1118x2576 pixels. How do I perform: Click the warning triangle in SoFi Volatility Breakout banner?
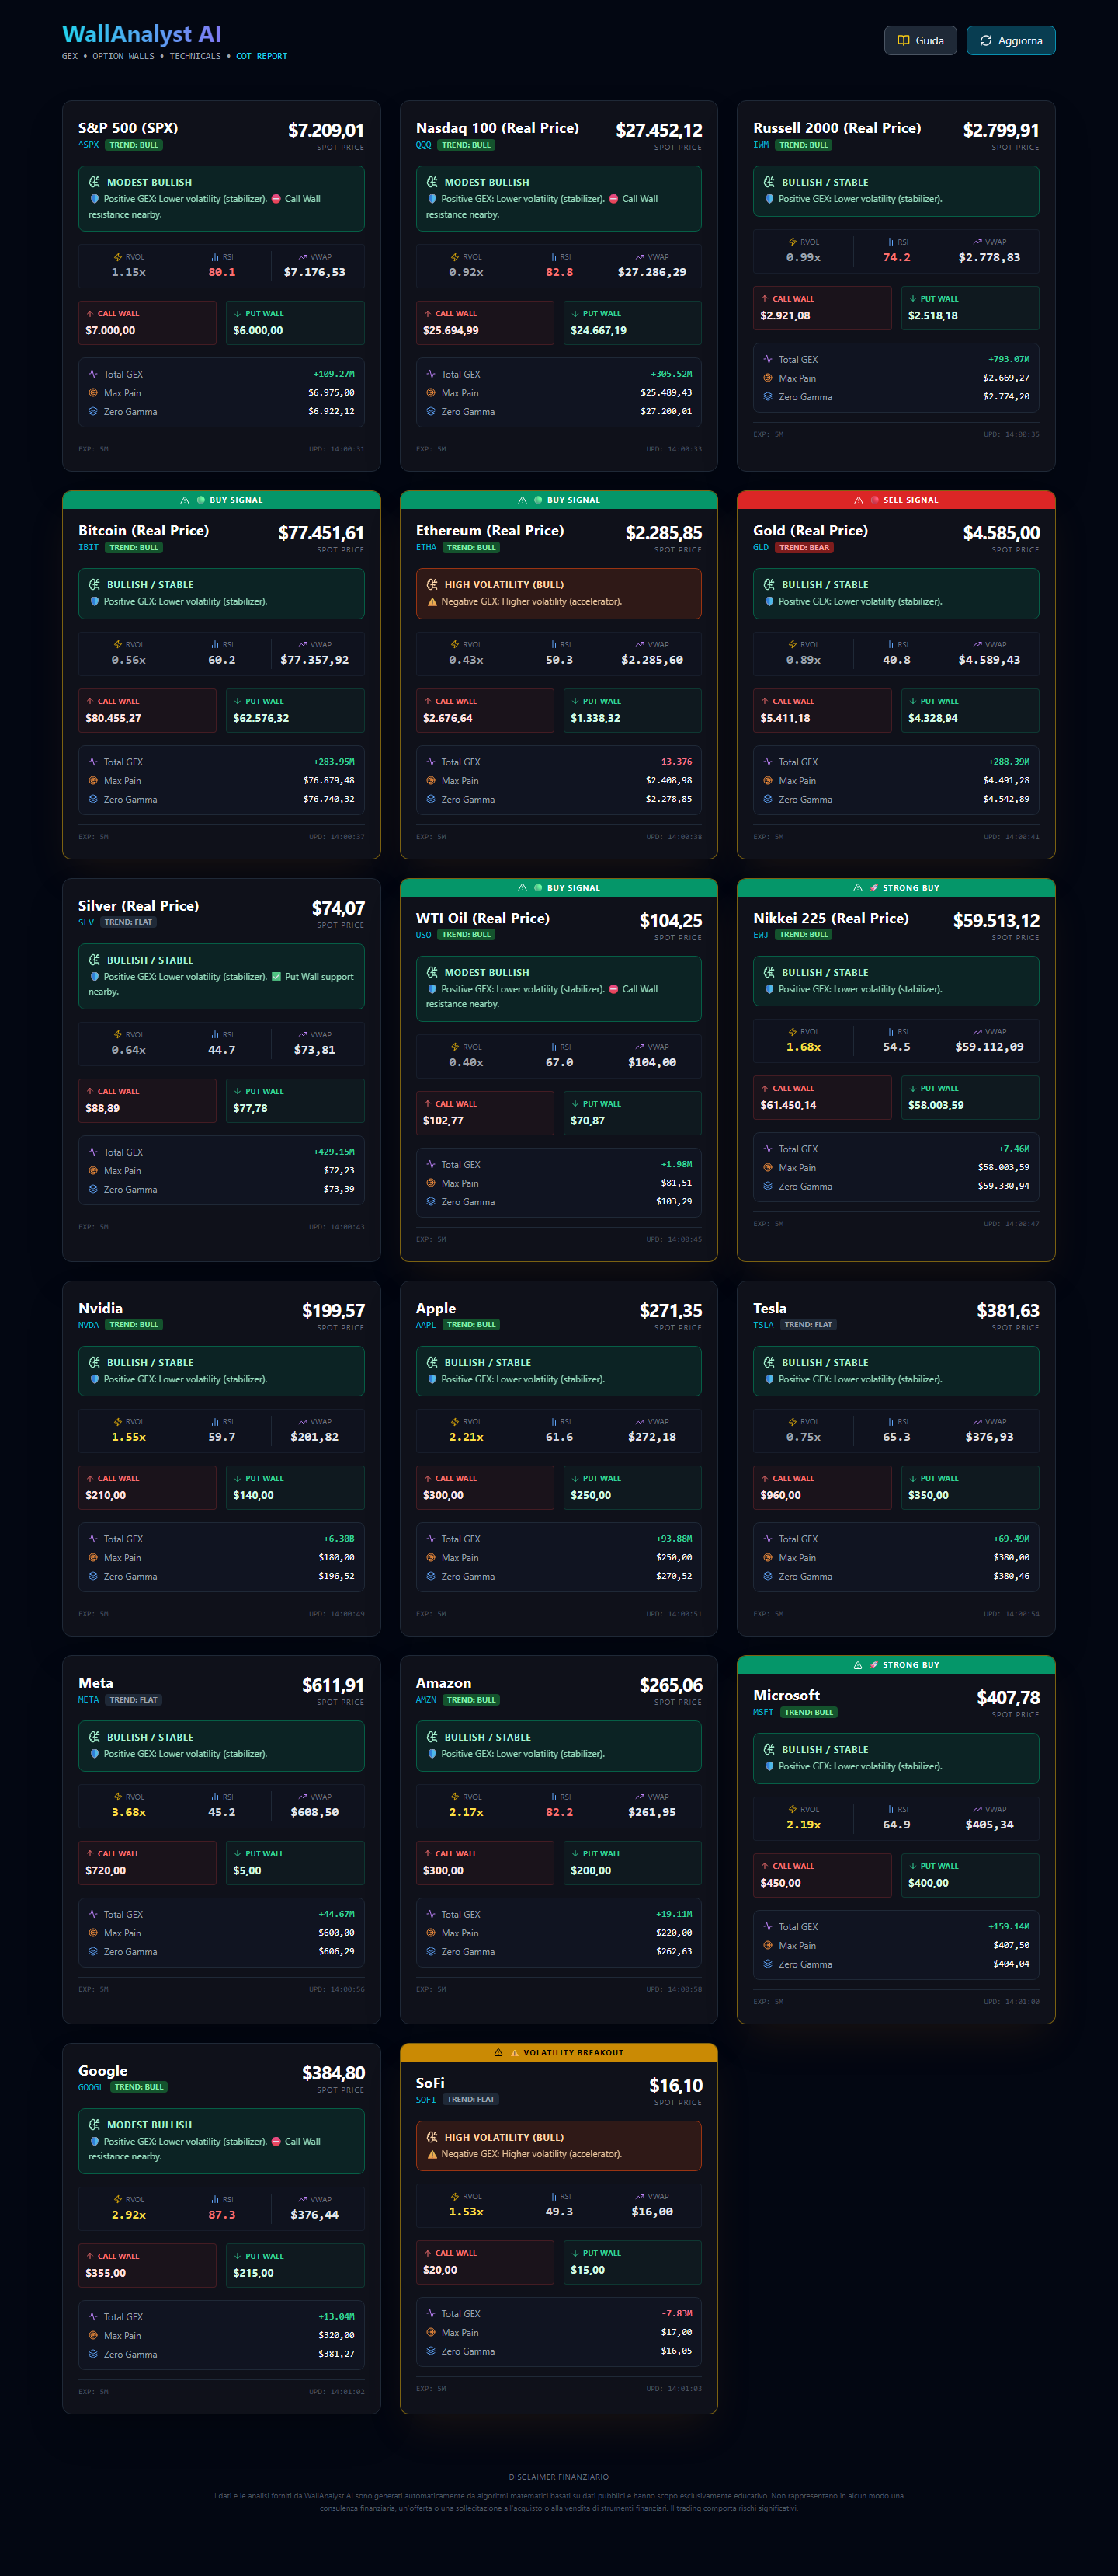pos(498,2052)
